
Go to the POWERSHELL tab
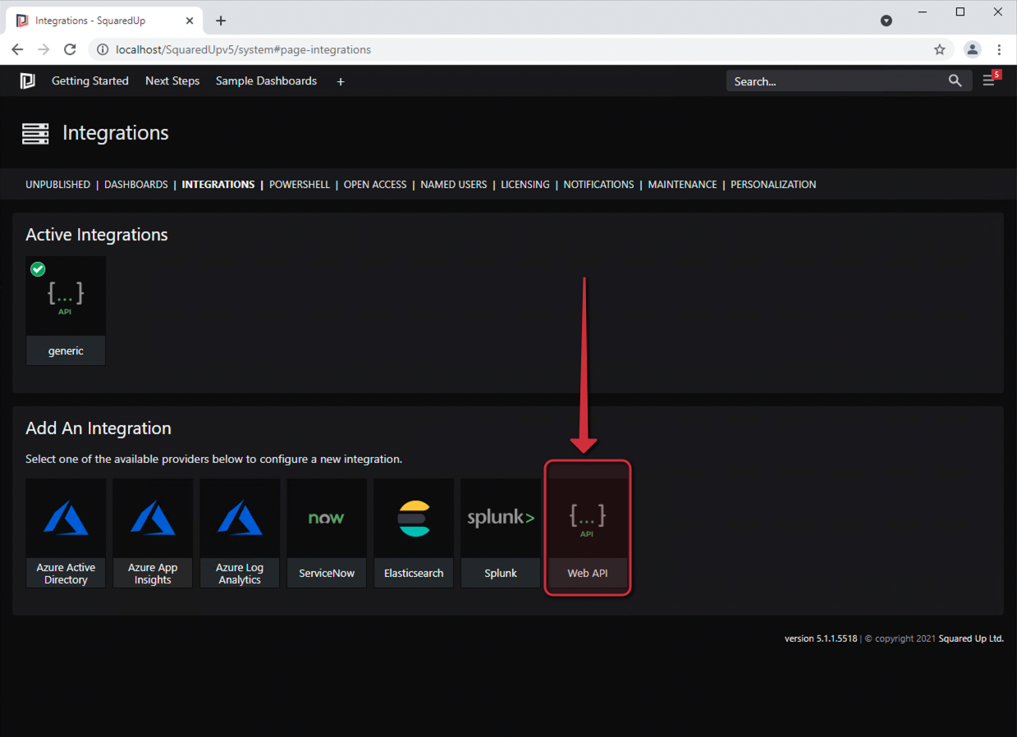[300, 185]
